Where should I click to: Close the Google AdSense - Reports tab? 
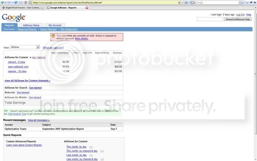click(87, 8)
